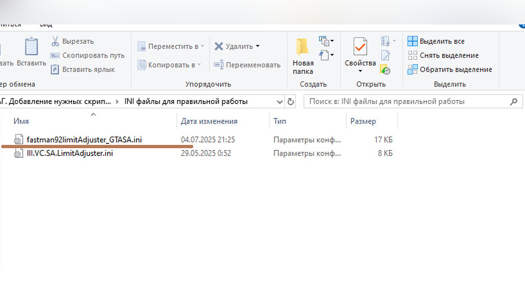Create a folder with Новая папка

pyautogui.click(x=303, y=57)
